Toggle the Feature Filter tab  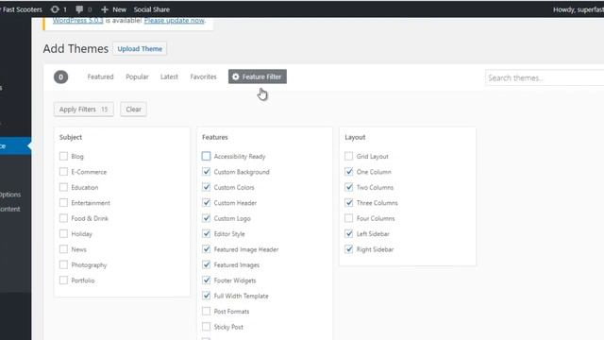tap(258, 76)
